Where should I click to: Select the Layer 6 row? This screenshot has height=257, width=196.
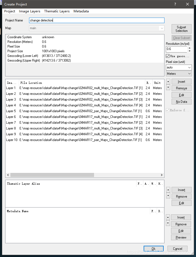click(84, 117)
